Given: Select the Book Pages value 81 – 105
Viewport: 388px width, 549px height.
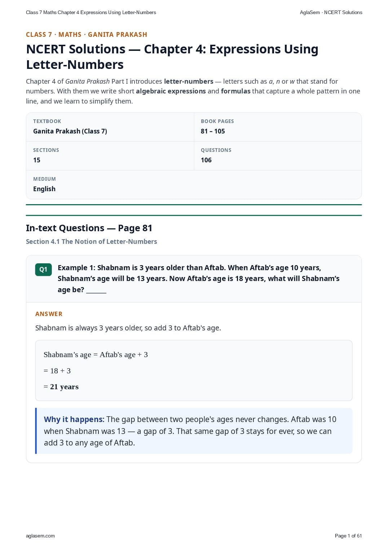Looking at the screenshot, I should coord(213,131).
